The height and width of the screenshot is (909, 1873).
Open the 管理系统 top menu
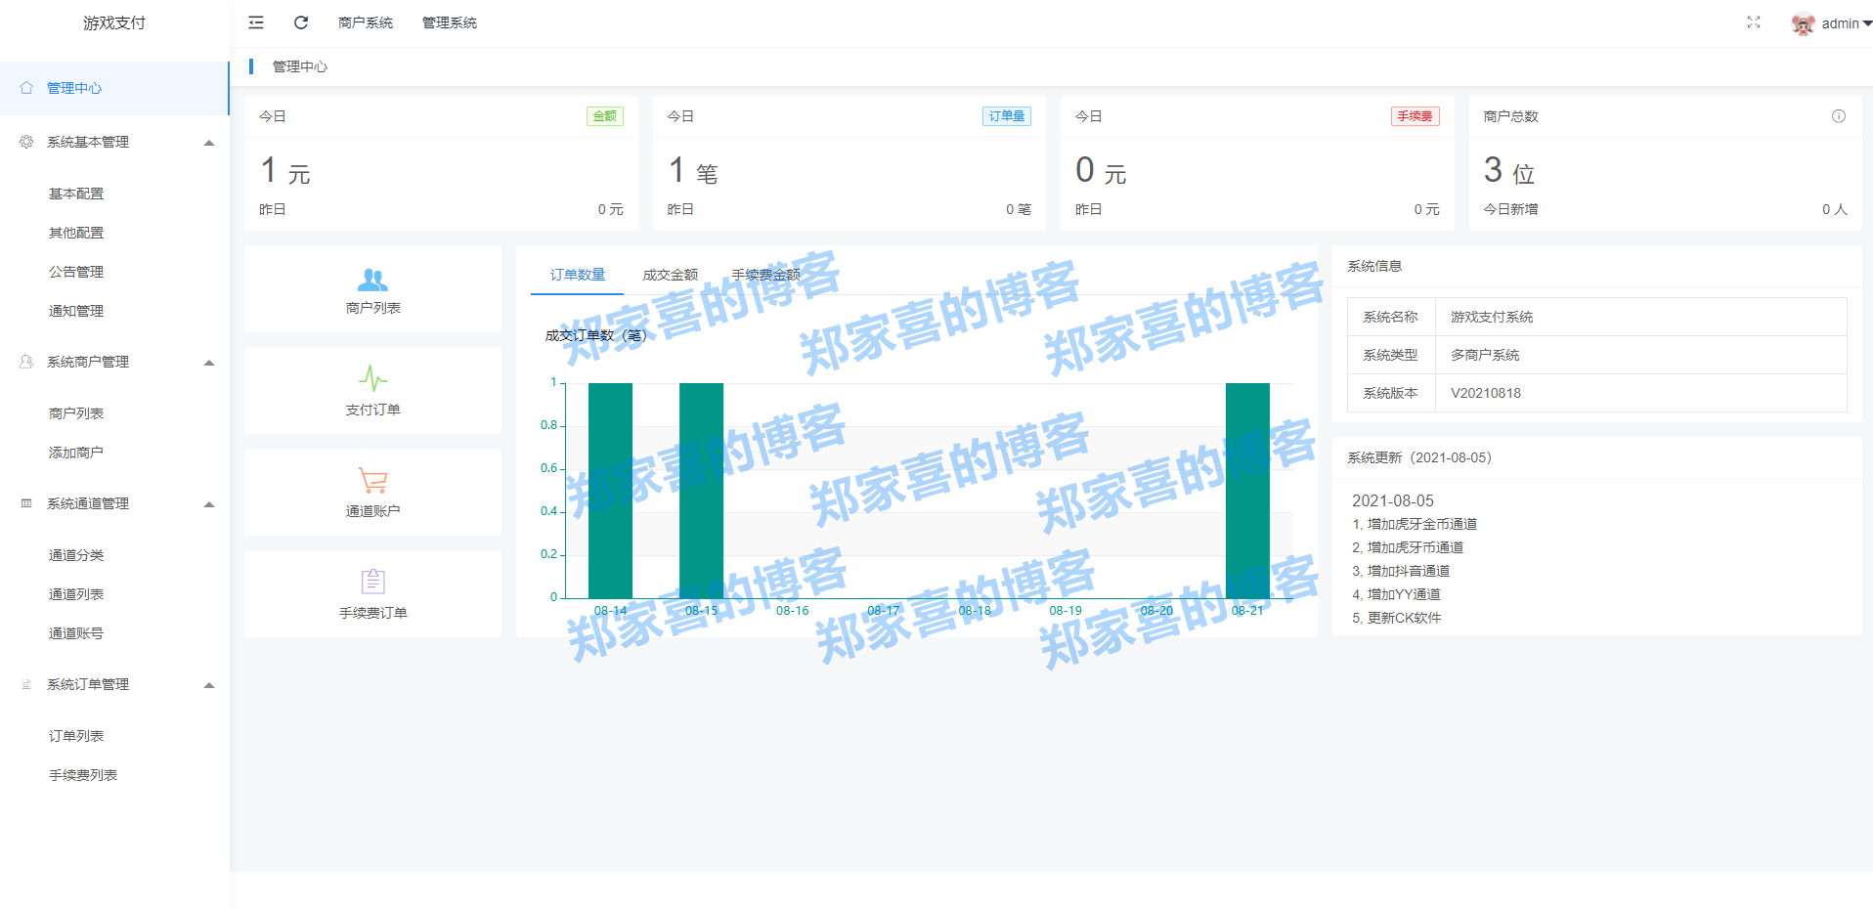tap(450, 22)
